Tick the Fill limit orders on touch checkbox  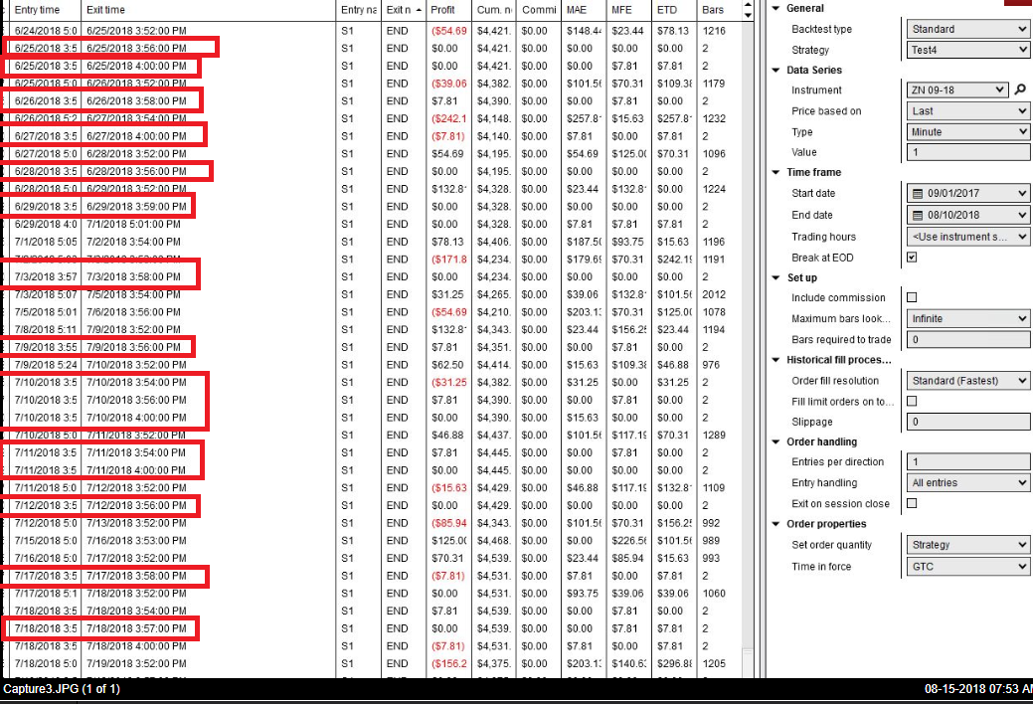pos(912,401)
